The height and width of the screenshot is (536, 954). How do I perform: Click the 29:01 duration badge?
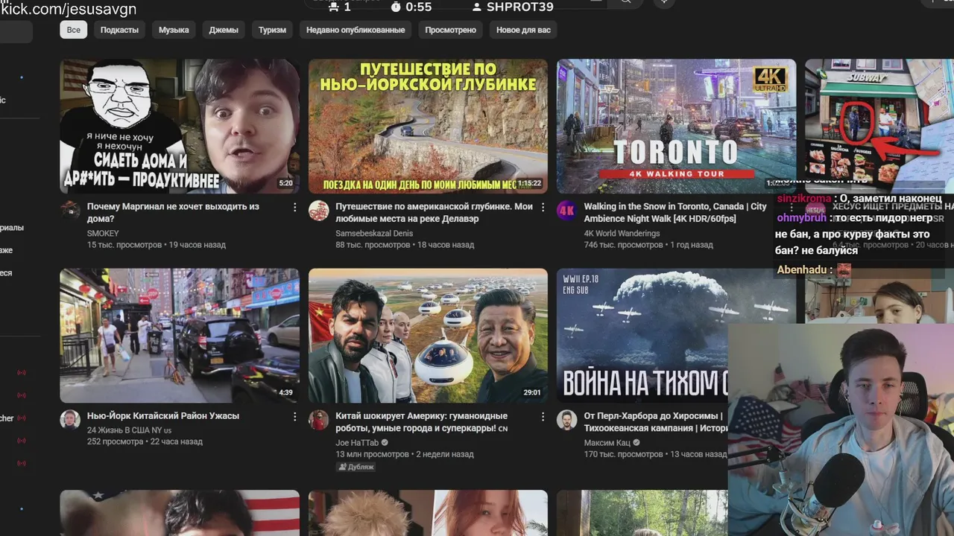click(x=532, y=392)
